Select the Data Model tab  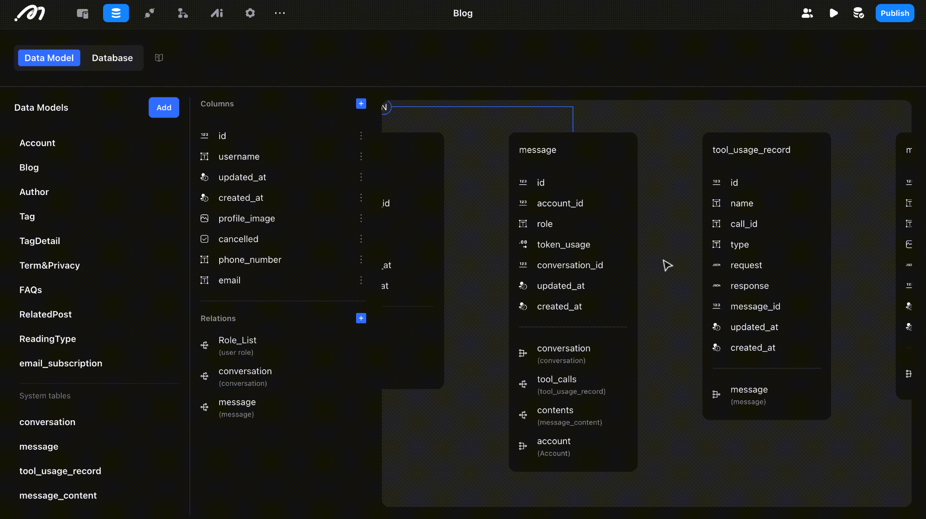[x=49, y=58]
